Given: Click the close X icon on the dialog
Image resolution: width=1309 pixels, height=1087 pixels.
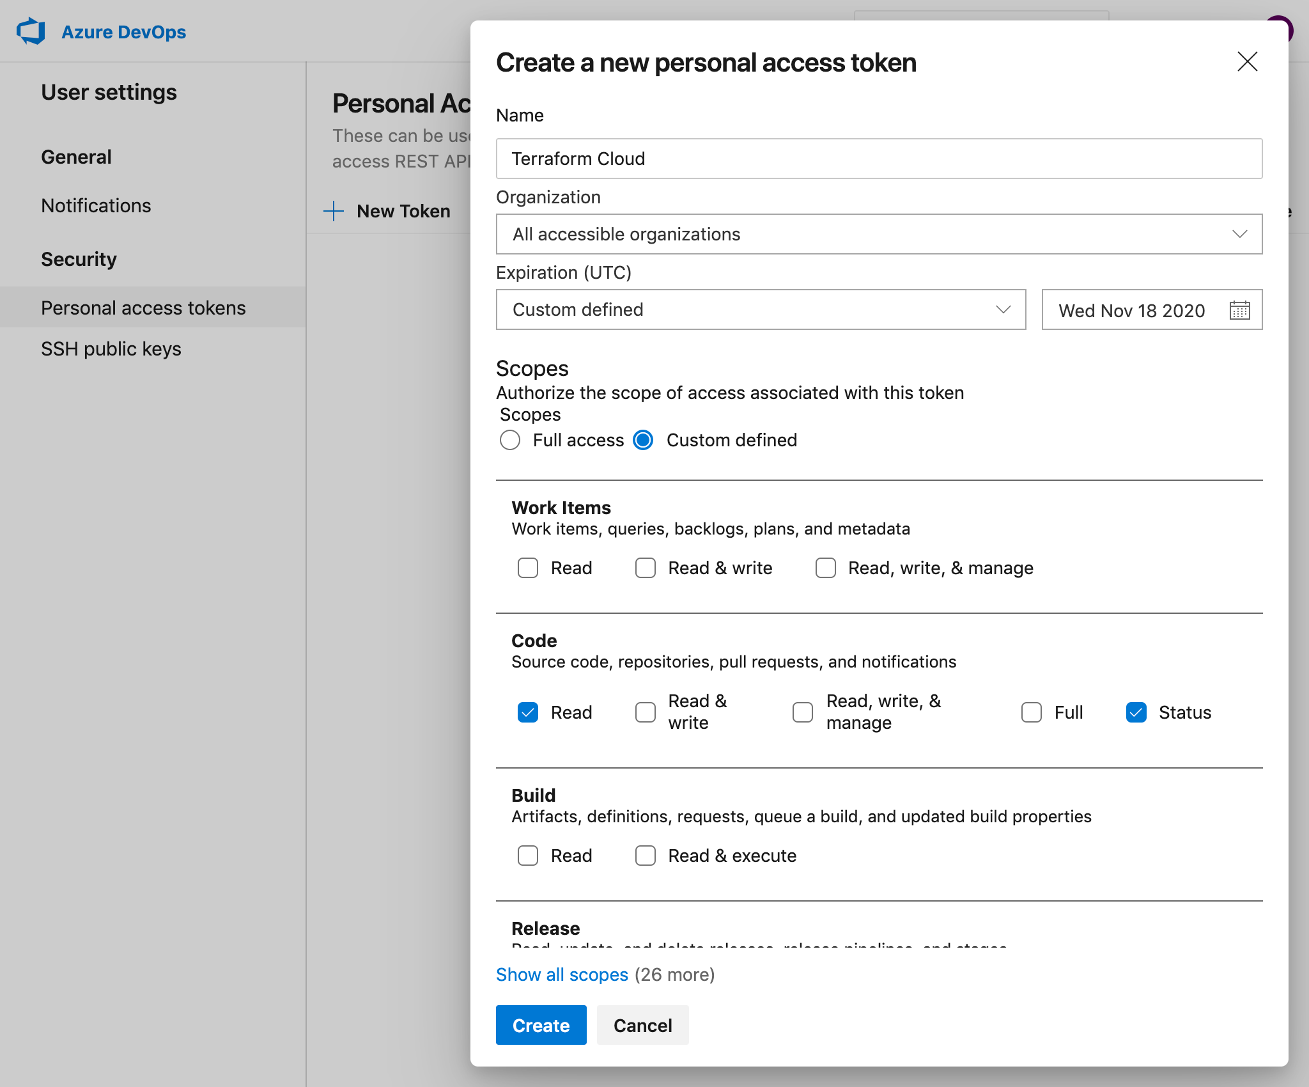Looking at the screenshot, I should click(x=1247, y=62).
